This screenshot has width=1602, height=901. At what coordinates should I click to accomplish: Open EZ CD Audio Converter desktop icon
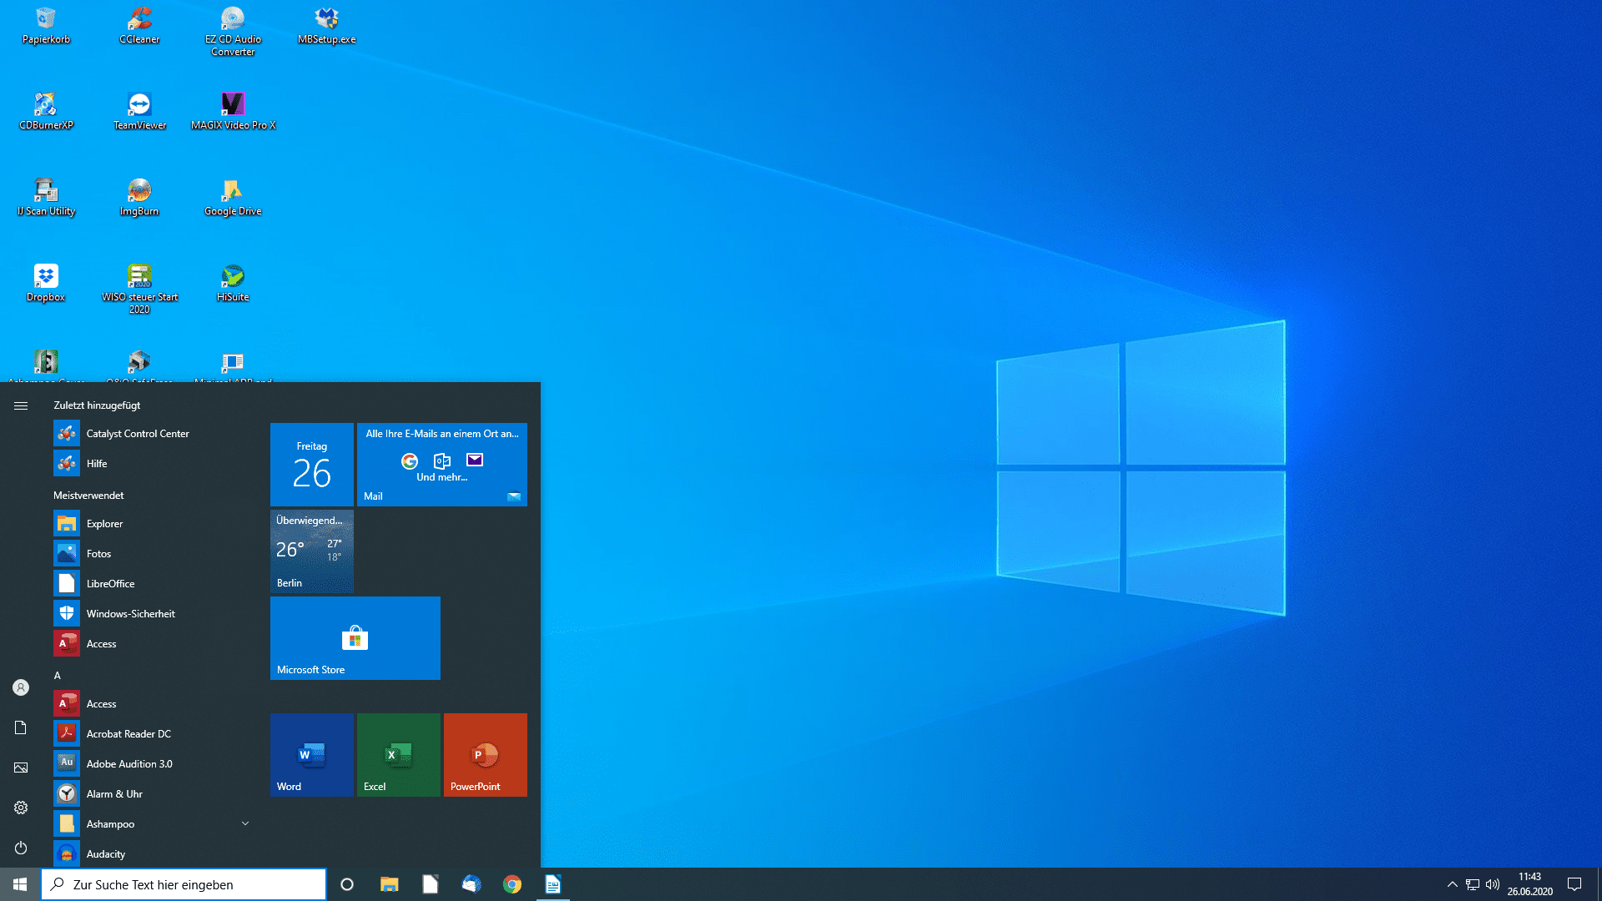pos(233,32)
